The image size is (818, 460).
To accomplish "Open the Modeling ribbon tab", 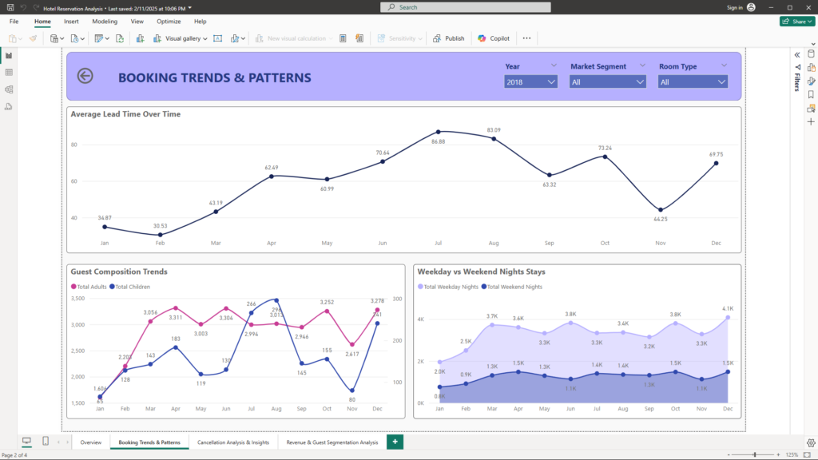I will coord(105,22).
